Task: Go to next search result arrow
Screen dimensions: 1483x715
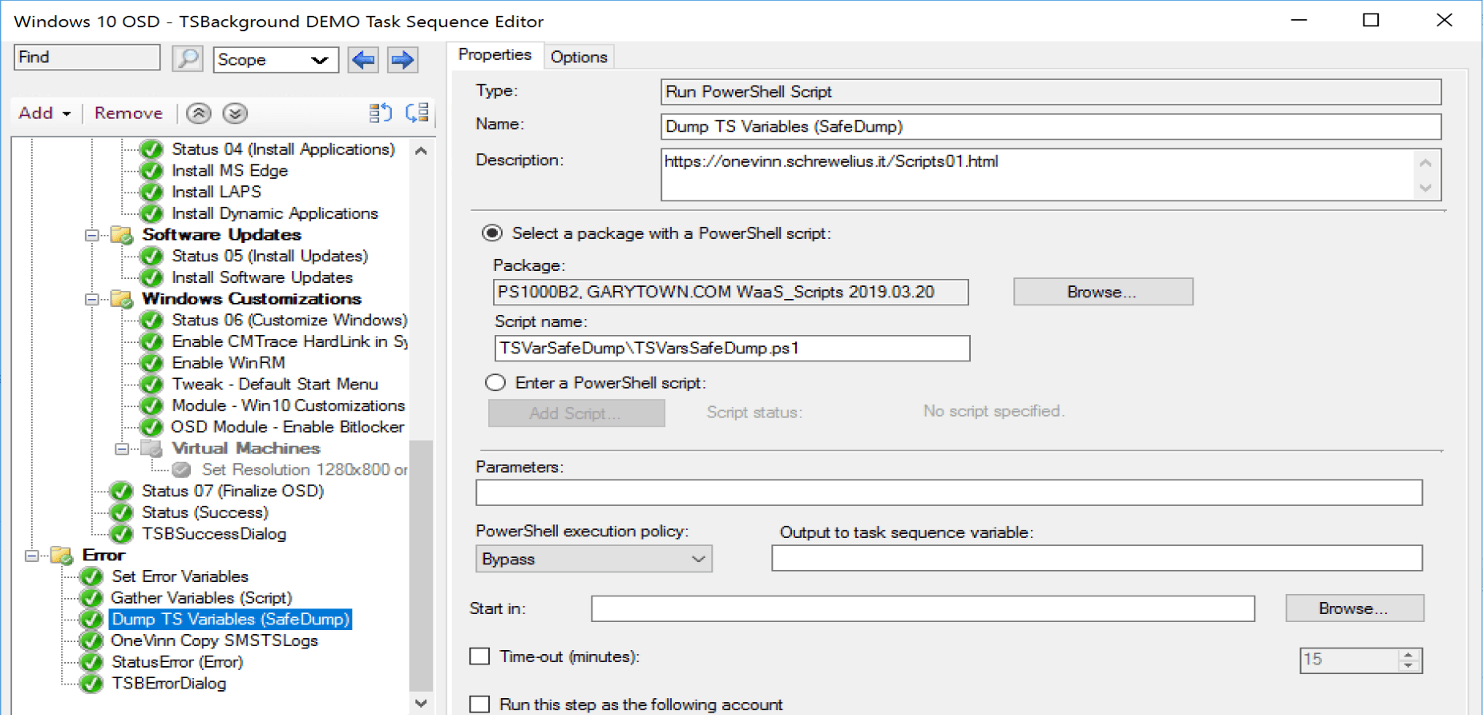Action: tap(402, 59)
